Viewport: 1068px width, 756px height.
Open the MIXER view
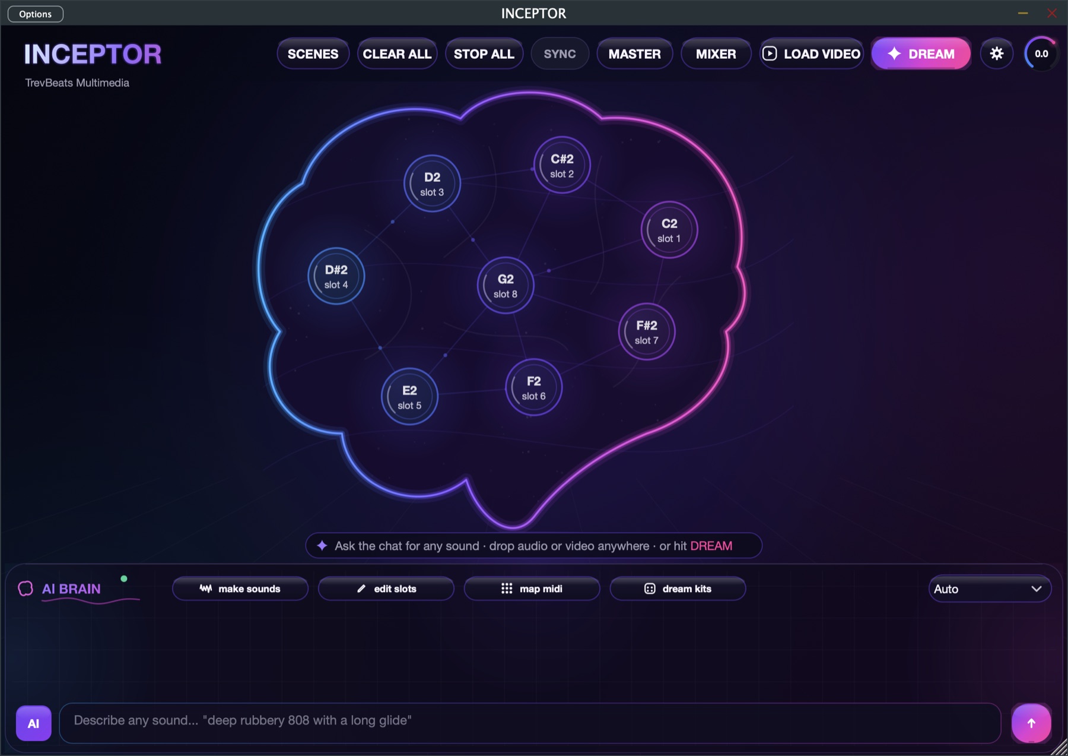[716, 53]
